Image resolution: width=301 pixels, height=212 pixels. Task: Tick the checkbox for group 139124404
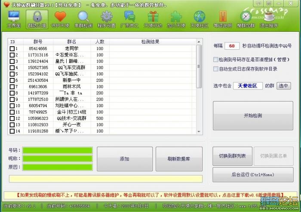coord(12,61)
